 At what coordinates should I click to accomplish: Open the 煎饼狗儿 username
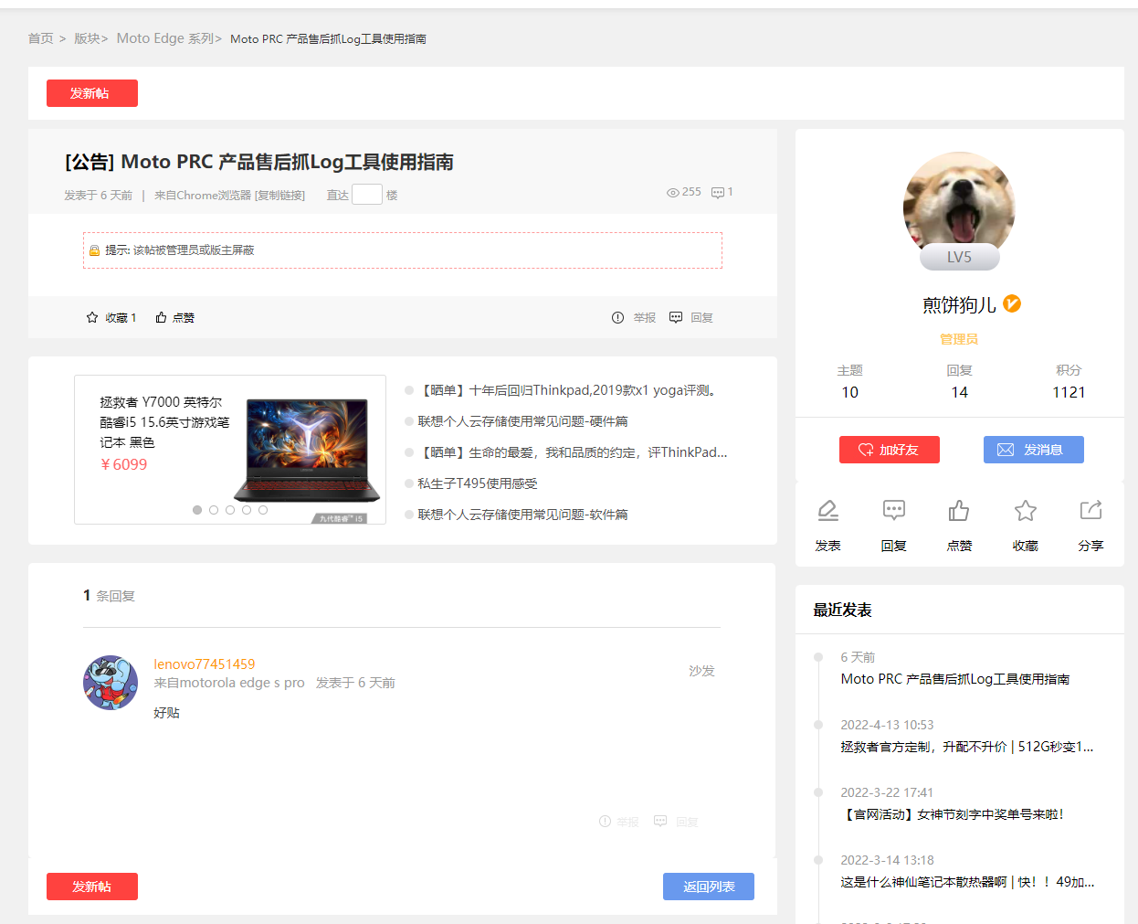coord(959,304)
